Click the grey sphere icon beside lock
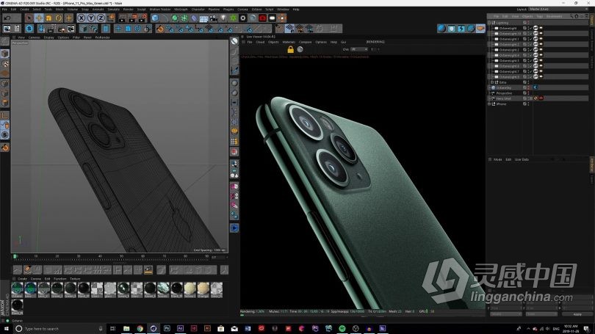Screen dimensions: 595x334 click(300, 49)
